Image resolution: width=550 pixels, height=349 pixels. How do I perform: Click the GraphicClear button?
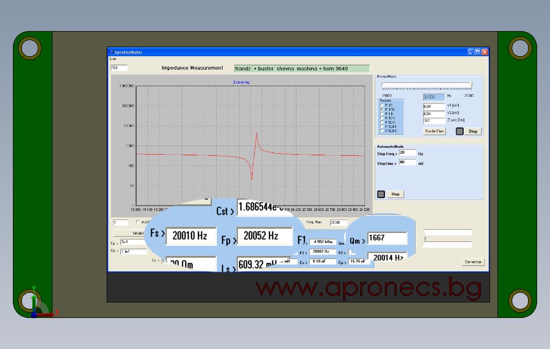click(435, 131)
